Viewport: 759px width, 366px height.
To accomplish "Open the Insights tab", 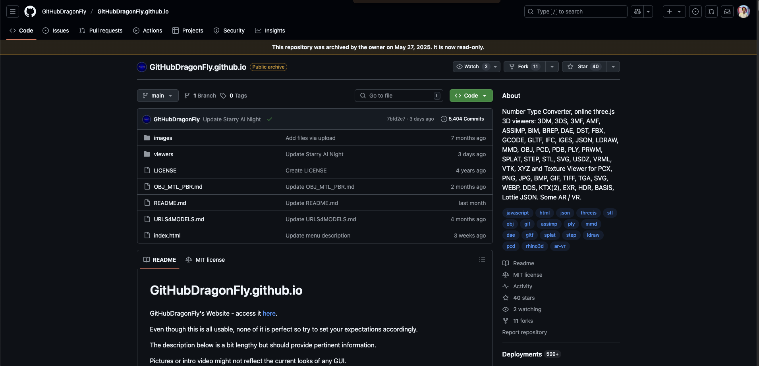I will coord(270,31).
